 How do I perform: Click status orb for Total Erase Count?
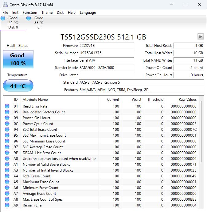(7, 176)
